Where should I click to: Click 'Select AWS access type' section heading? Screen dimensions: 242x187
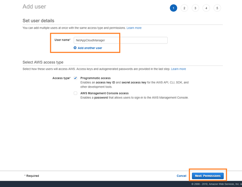(x=43, y=62)
